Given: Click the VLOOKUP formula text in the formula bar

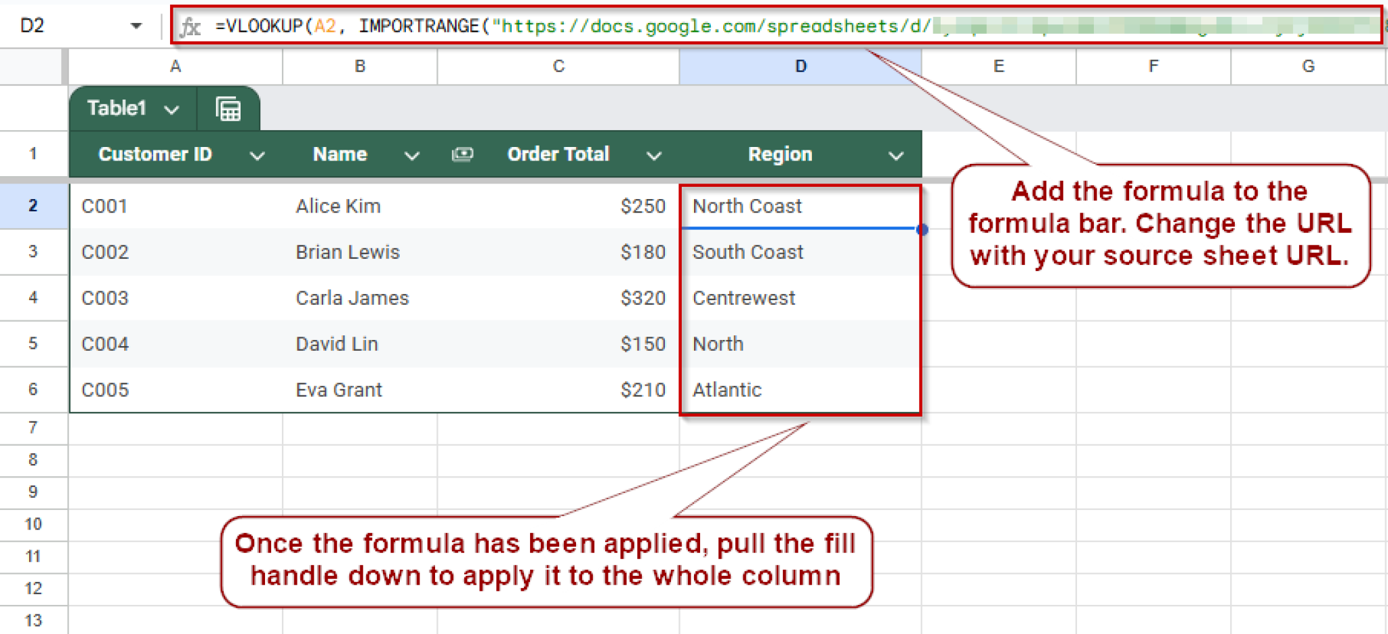Looking at the screenshot, I should [x=261, y=26].
